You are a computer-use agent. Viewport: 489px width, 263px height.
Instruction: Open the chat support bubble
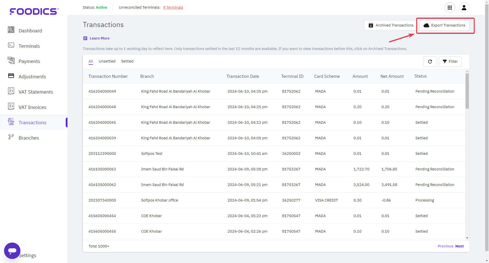coord(12,251)
